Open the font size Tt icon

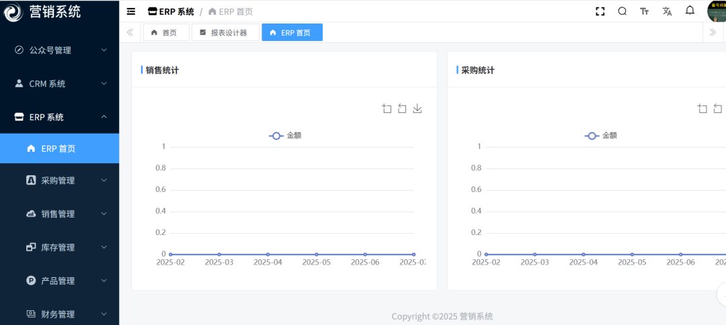[x=645, y=11]
